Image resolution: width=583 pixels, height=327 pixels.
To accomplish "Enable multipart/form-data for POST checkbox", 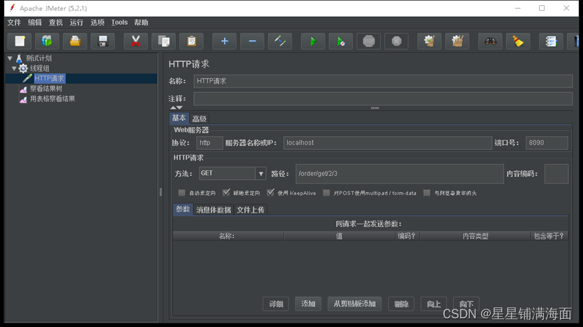I will [326, 192].
